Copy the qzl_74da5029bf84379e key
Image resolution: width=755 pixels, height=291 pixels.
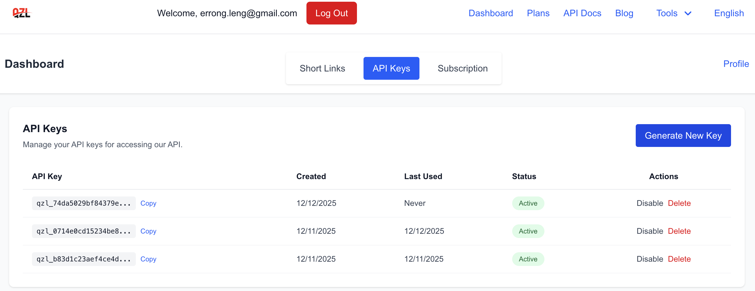click(x=148, y=203)
